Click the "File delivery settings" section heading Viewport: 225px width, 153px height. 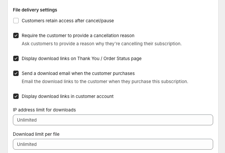35,10
